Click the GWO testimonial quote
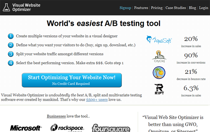 click(x=173, y=124)
